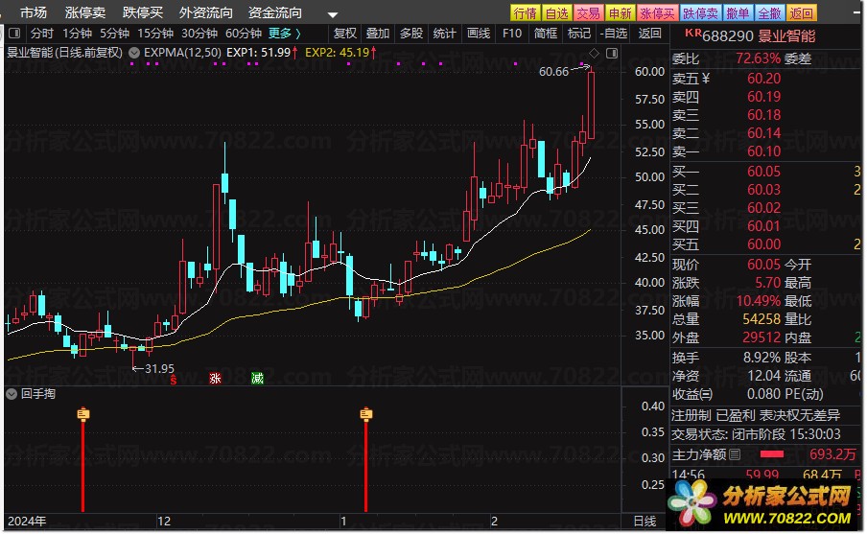Click the 卖五 price 60.20
Viewport: 867px width, 534px height.
(x=763, y=79)
